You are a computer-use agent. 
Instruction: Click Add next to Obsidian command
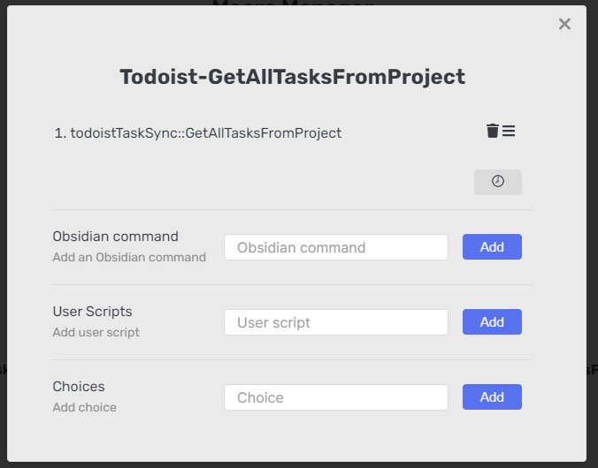[492, 247]
